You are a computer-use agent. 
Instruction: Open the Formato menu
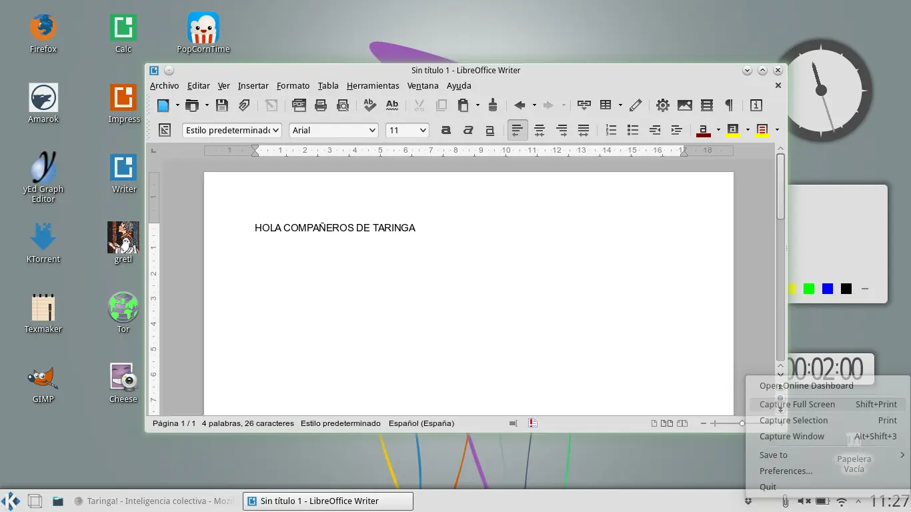point(293,85)
